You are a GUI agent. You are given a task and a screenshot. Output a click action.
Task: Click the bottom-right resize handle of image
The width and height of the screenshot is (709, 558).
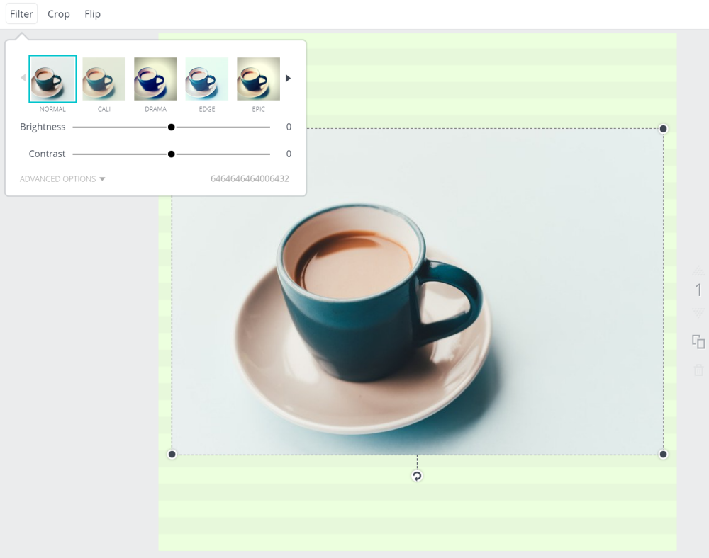click(x=663, y=454)
